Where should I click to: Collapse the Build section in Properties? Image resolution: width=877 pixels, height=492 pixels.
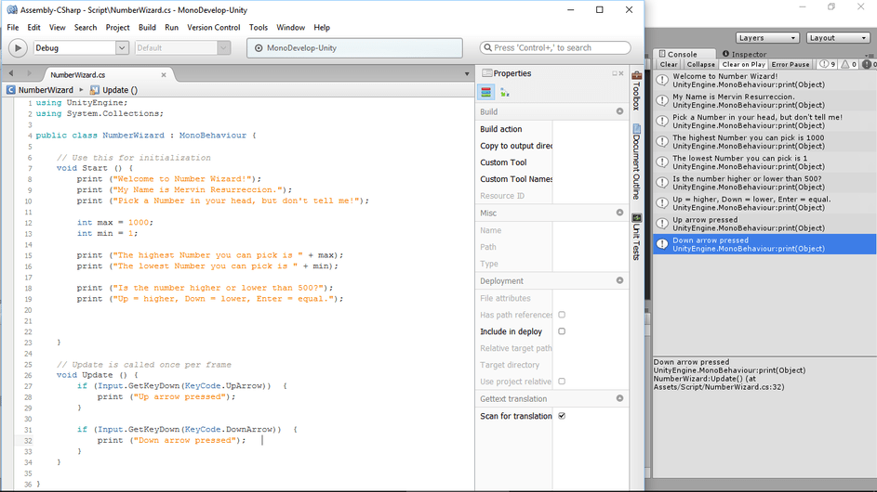(x=619, y=111)
